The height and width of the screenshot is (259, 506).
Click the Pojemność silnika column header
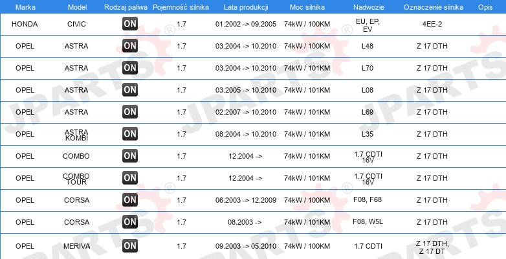181,7
